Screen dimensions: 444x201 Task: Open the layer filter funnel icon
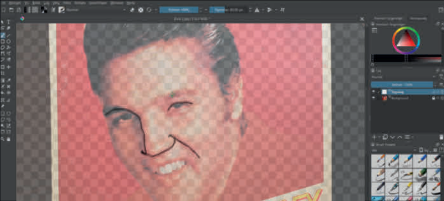441,77
